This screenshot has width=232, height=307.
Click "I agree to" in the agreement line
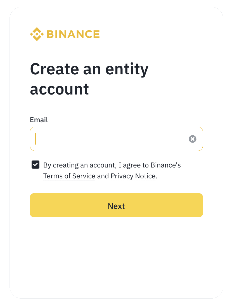pos(134,165)
